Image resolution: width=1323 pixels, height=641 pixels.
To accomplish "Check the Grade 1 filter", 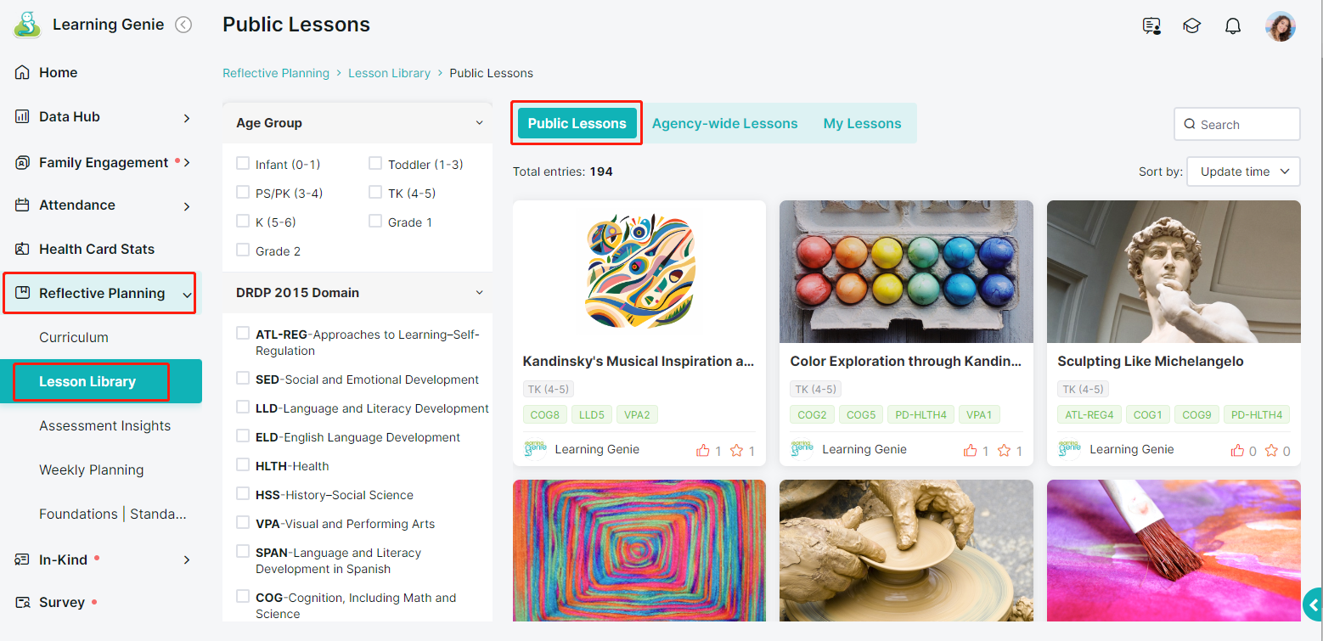I will [375, 222].
